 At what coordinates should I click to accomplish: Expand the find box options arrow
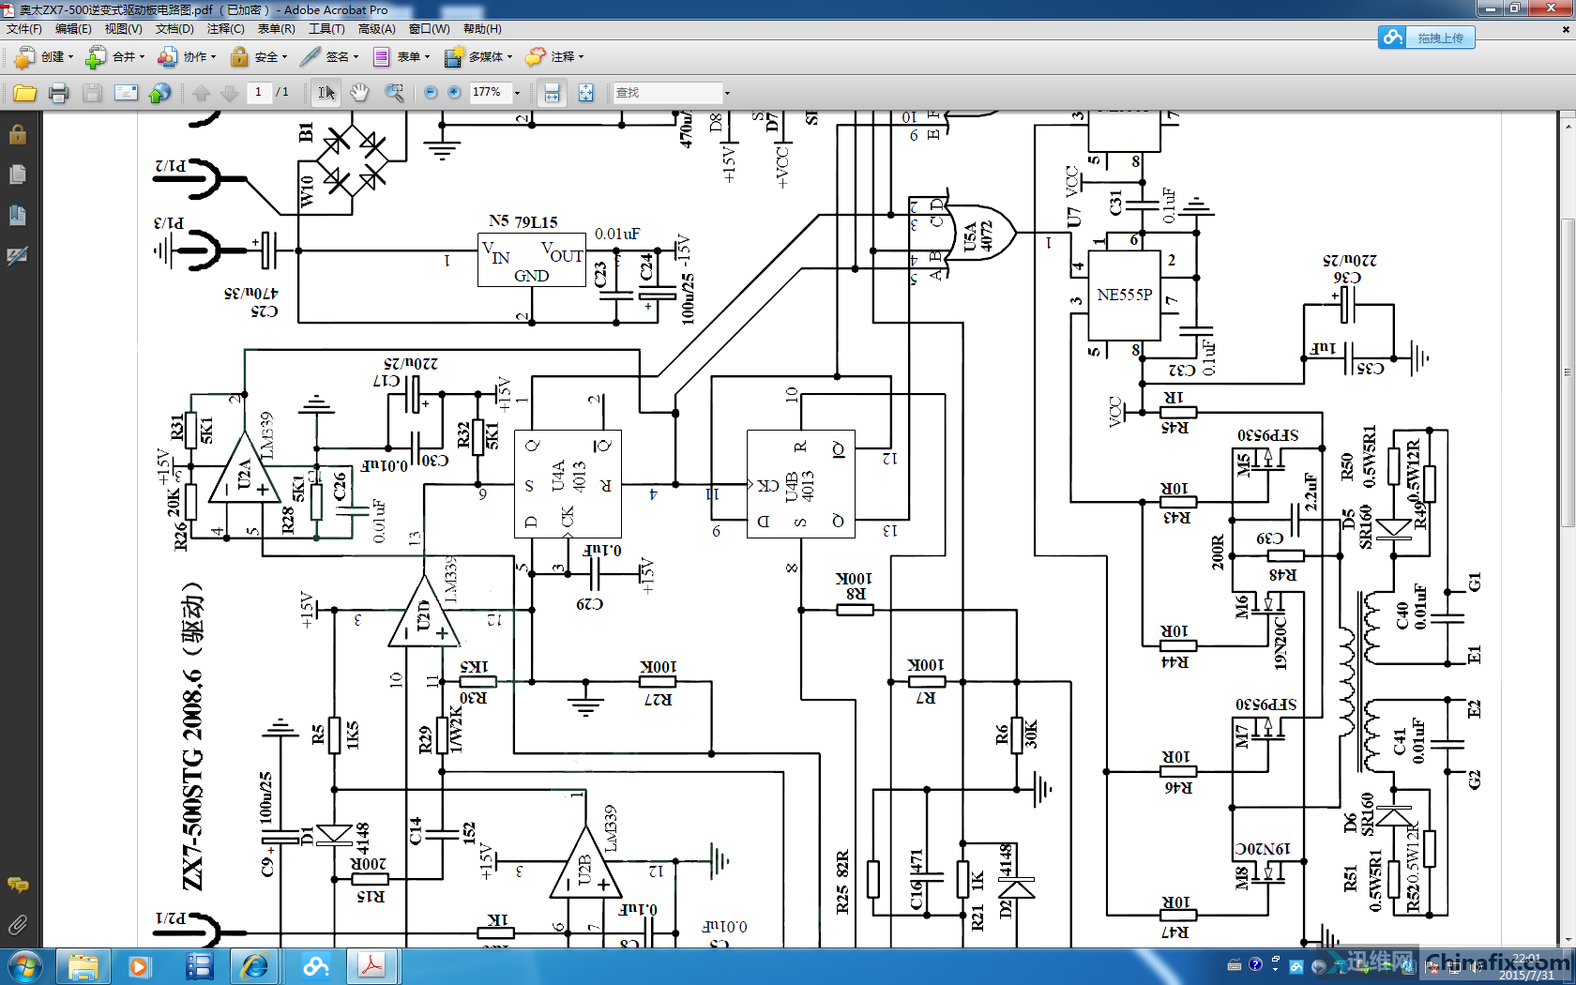point(727,93)
